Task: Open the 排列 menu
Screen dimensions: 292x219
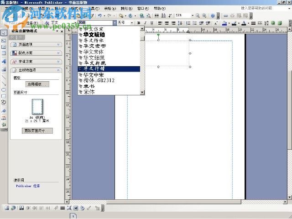Action: [x=126, y=9]
